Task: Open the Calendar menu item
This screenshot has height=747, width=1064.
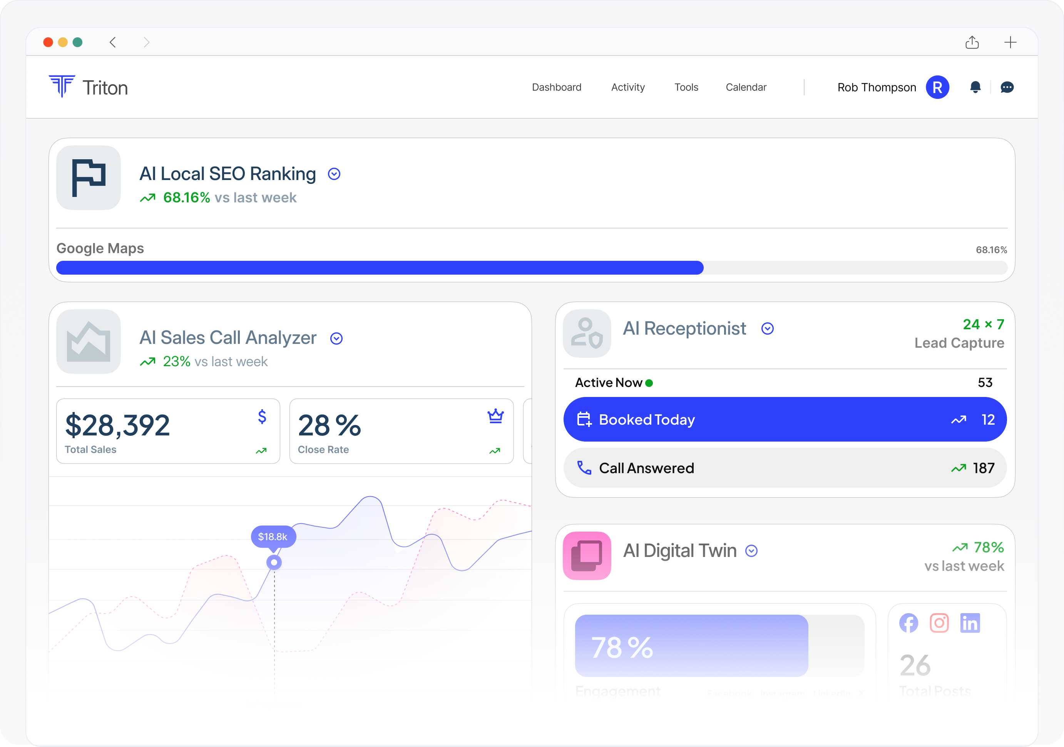Action: tap(746, 87)
